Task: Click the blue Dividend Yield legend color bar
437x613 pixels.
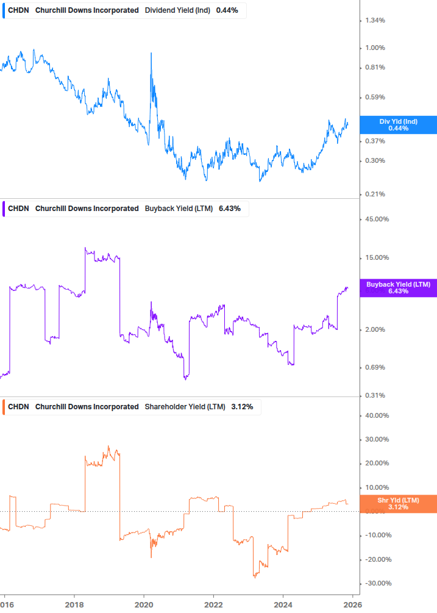Action: (4, 10)
